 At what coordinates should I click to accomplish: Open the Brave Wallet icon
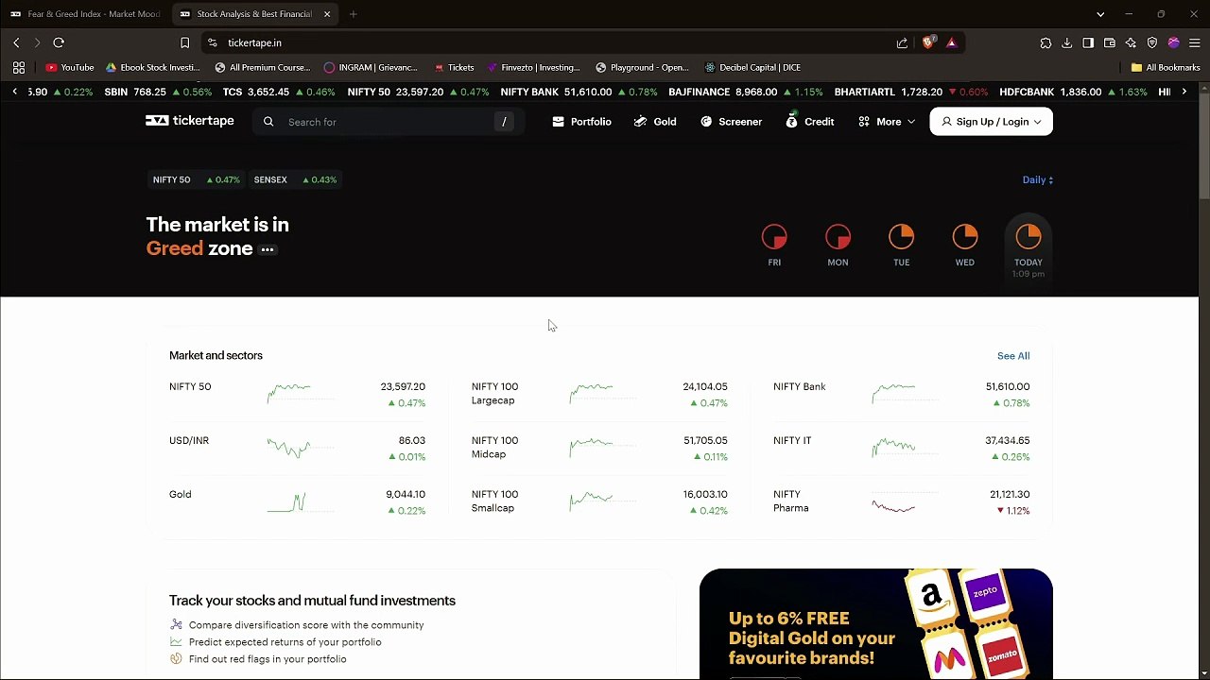coord(1110,42)
